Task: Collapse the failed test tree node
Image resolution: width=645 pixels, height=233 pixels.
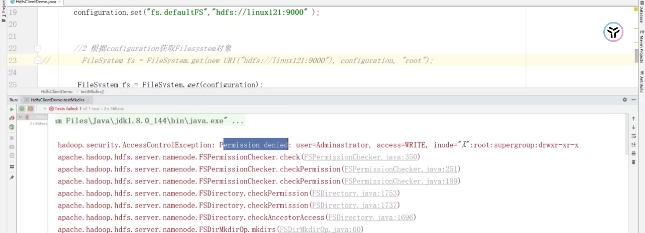Action: [x=21, y=117]
